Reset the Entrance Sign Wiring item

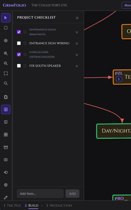pos(25,43)
